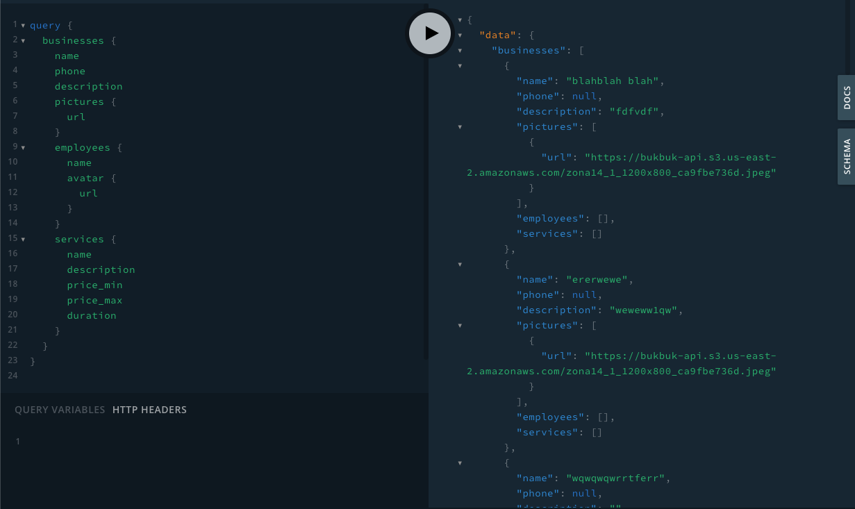
Task: Fold the employees selection set on line 9
Action: click(x=22, y=147)
